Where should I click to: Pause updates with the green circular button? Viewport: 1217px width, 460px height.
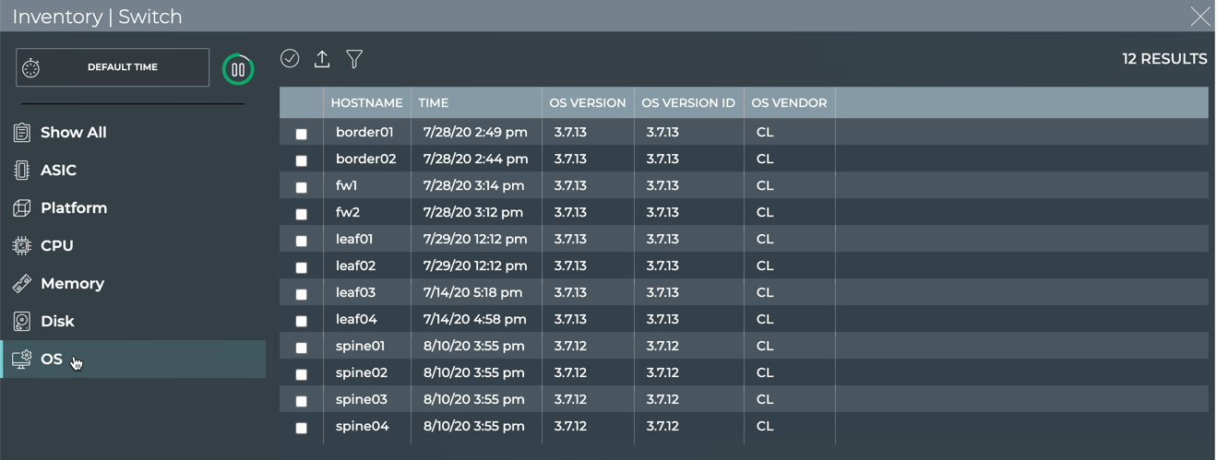[x=238, y=69]
